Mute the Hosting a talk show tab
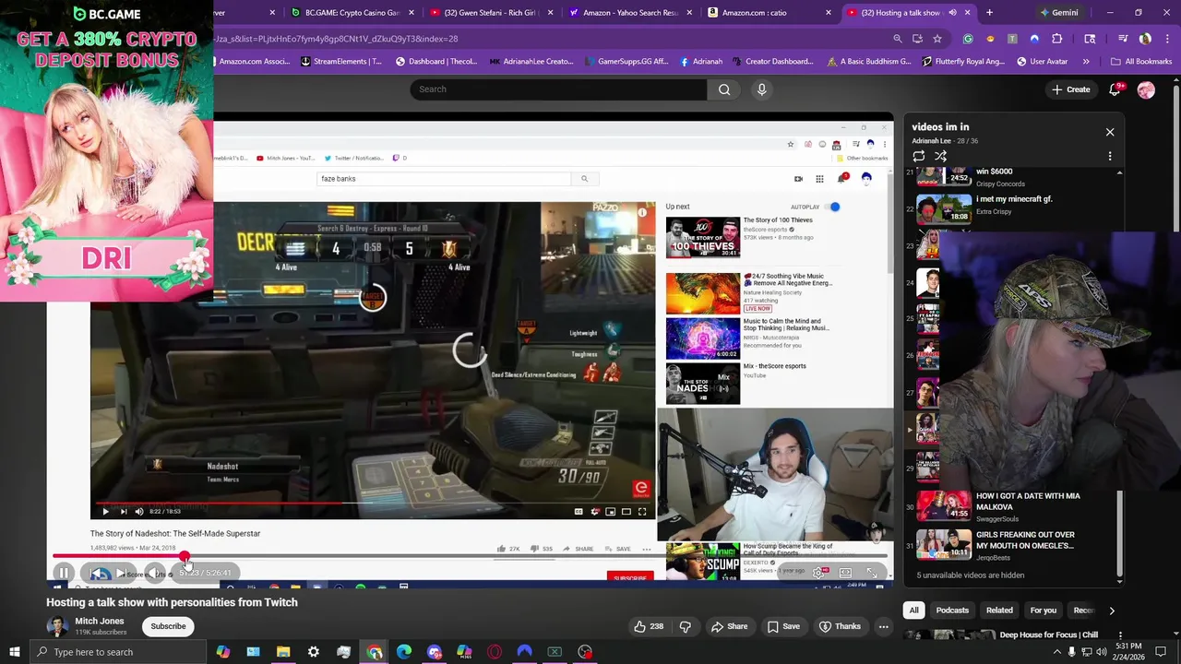The width and height of the screenshot is (1181, 664). coord(952,13)
